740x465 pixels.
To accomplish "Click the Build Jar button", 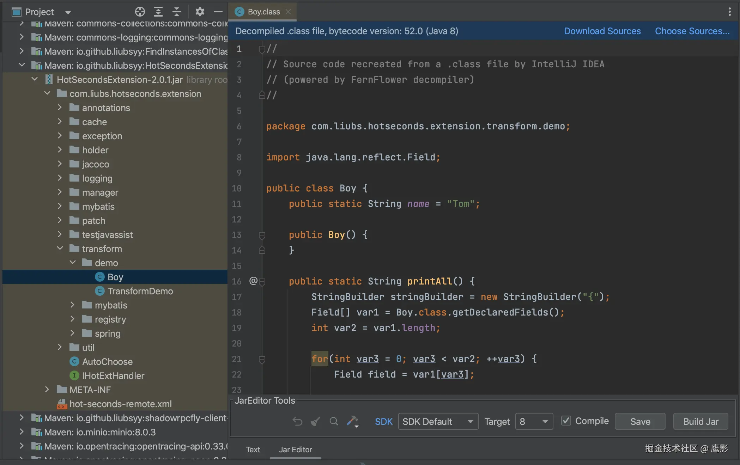I will pyautogui.click(x=700, y=421).
